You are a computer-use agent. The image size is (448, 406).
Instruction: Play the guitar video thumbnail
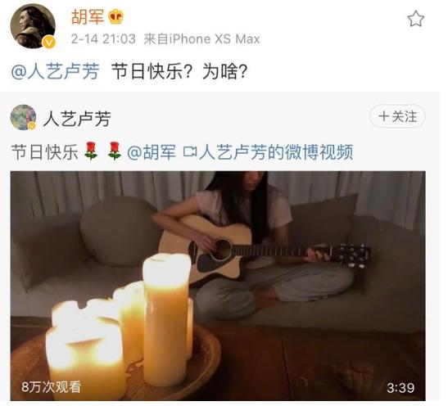218,286
